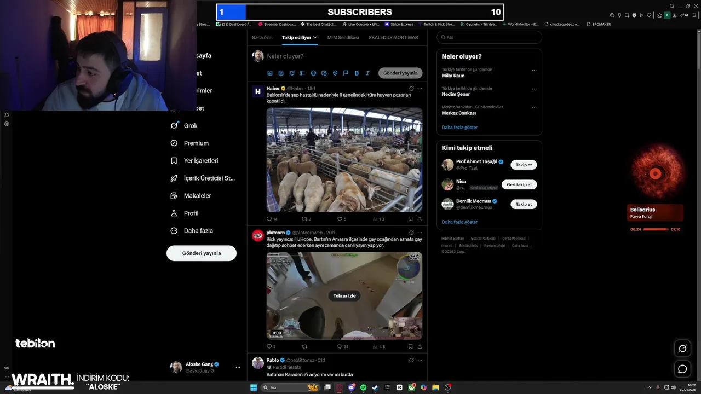Screen dimensions: 701x394
Task: Open the messages chat floating button
Action: 682,369
